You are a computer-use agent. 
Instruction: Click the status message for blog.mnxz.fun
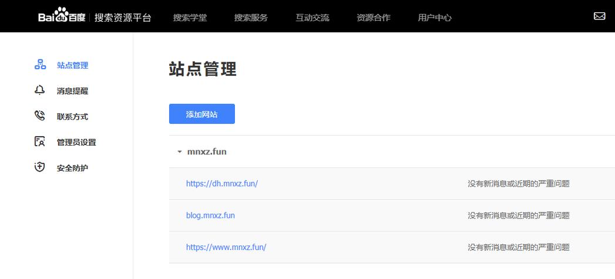519,216
